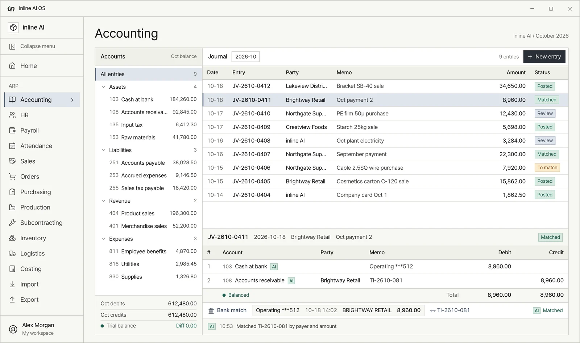Click the Export upload arrow icon

point(12,300)
